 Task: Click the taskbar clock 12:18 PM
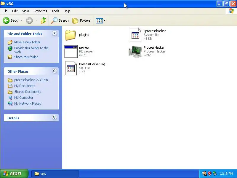(x=226, y=174)
